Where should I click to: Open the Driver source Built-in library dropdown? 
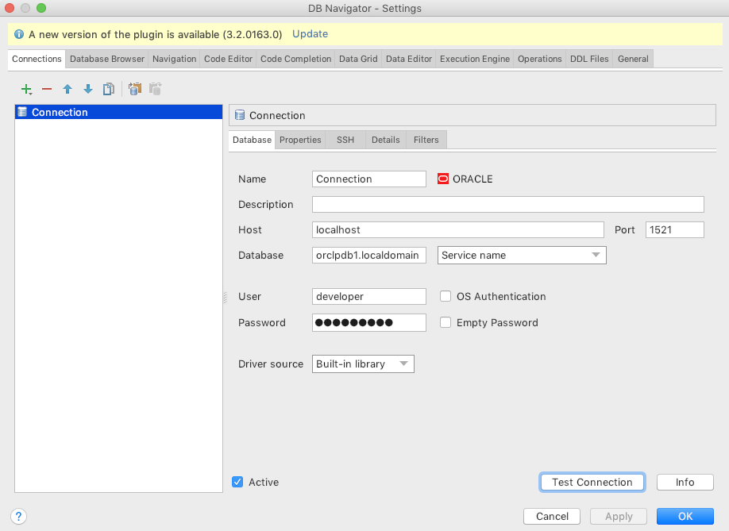pos(364,364)
